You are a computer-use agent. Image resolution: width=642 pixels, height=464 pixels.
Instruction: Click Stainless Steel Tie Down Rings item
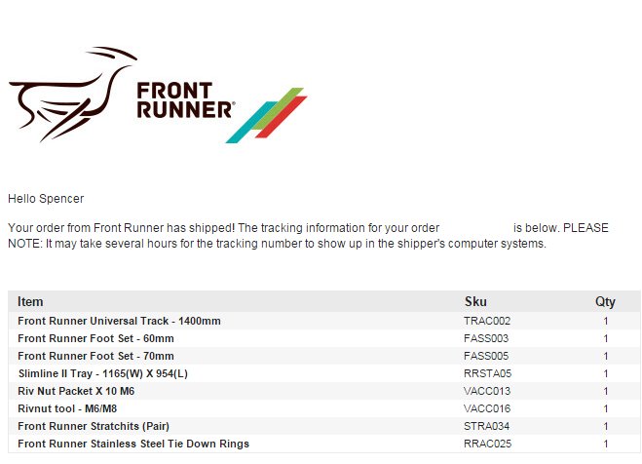pos(133,444)
